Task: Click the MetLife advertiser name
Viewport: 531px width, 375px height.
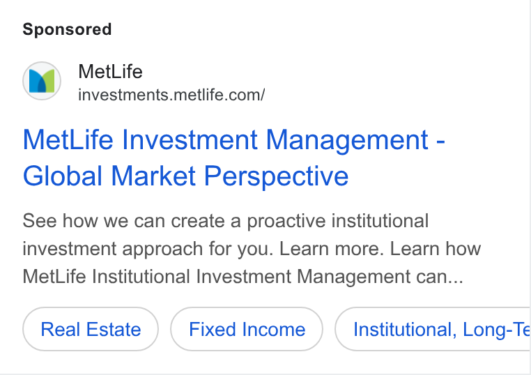Action: [x=110, y=72]
